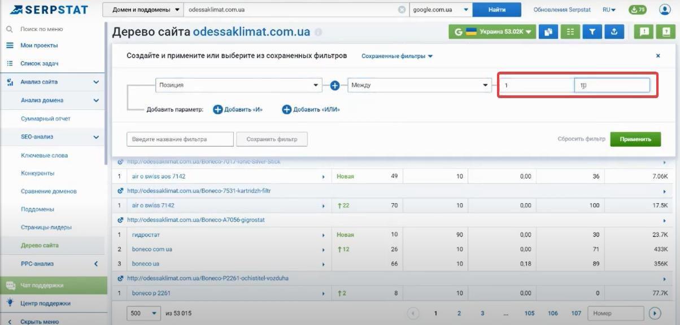The image size is (680, 325).
Task: Expand the PPC-анализ section
Action: tap(96, 263)
